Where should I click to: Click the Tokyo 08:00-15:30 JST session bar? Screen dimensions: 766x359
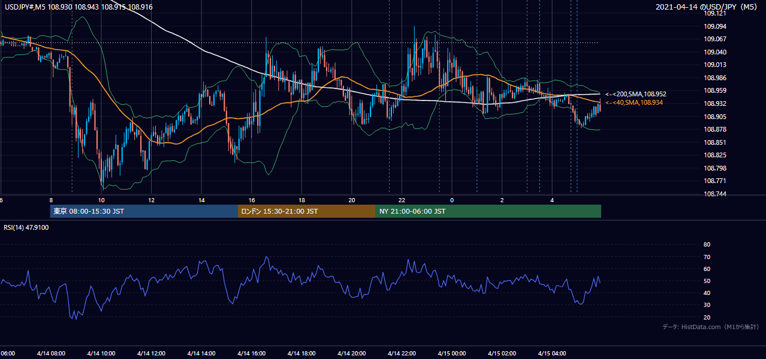click(144, 211)
